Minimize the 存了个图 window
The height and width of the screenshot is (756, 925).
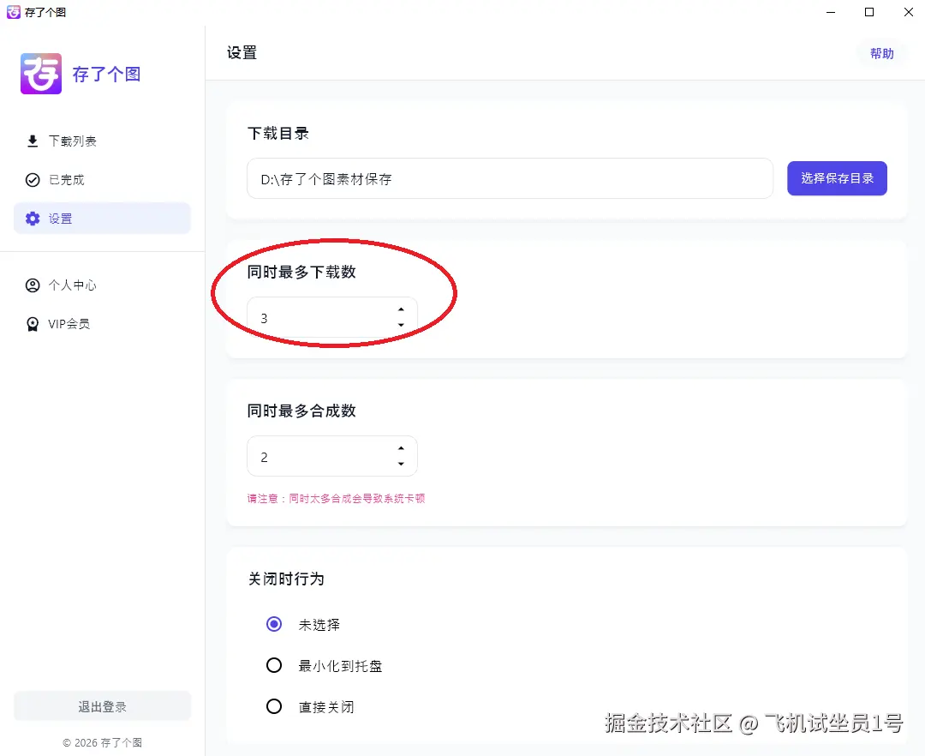pyautogui.click(x=831, y=12)
